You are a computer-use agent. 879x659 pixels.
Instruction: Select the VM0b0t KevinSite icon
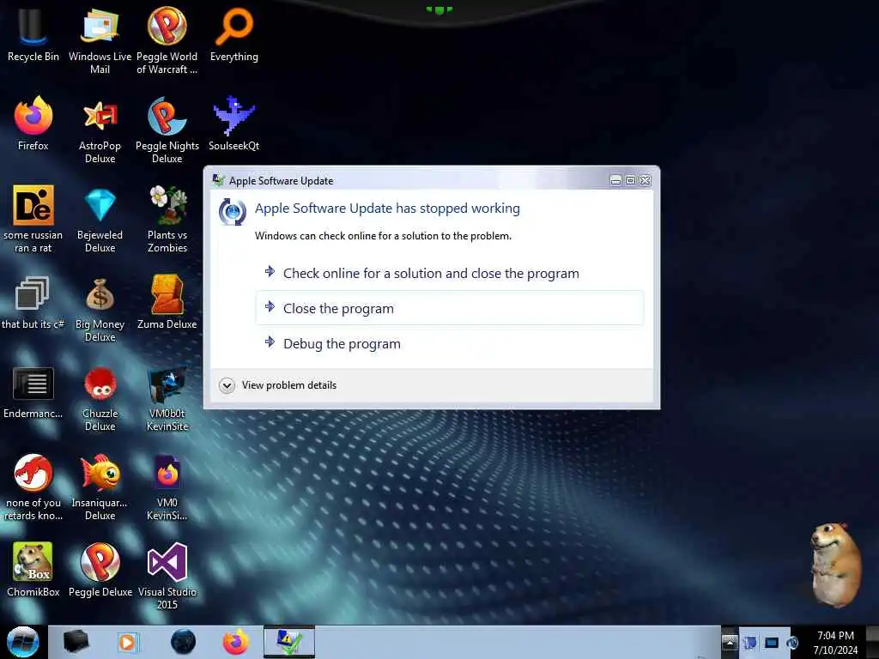pyautogui.click(x=167, y=398)
